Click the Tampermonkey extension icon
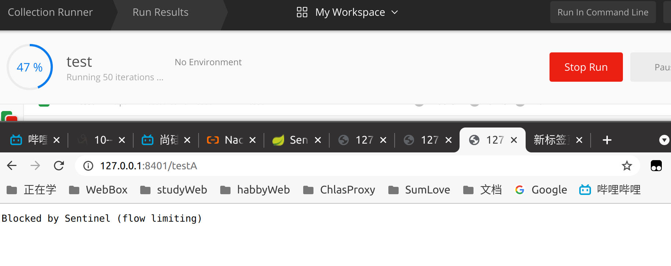The width and height of the screenshot is (671, 266). [656, 166]
